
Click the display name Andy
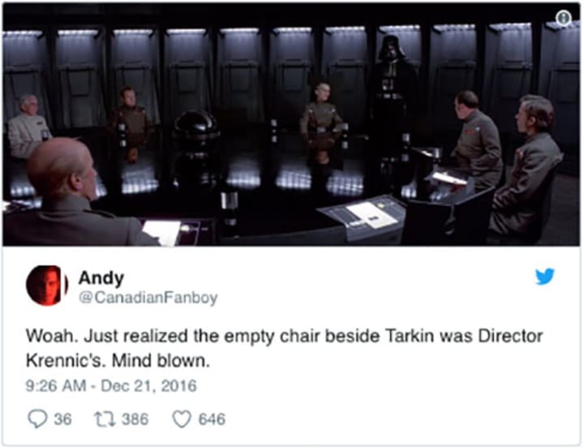point(101,278)
